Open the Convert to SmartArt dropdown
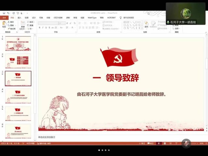 (111, 29)
